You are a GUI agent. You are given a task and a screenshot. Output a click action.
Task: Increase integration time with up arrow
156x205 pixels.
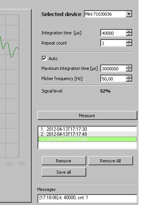pos(129,31)
